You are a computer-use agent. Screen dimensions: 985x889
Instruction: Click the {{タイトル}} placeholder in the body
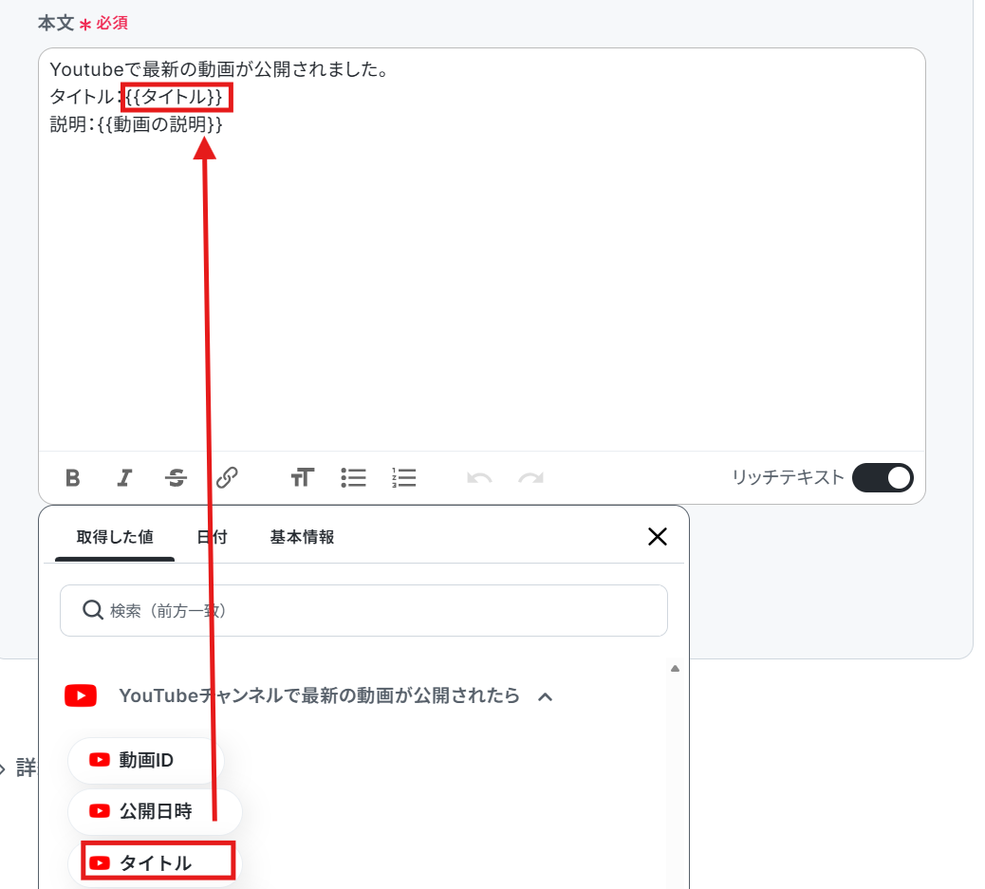pyautogui.click(x=174, y=97)
